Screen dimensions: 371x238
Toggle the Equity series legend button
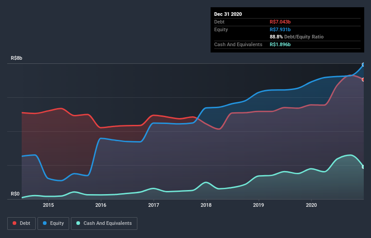[53, 224]
